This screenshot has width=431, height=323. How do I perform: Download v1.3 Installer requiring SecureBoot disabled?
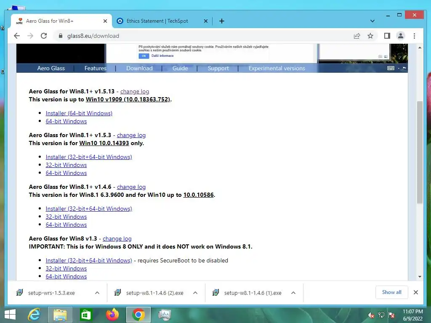pyautogui.click(x=89, y=260)
